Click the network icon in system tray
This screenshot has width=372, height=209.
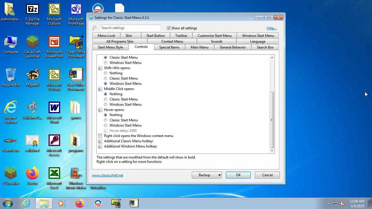(x=336, y=203)
